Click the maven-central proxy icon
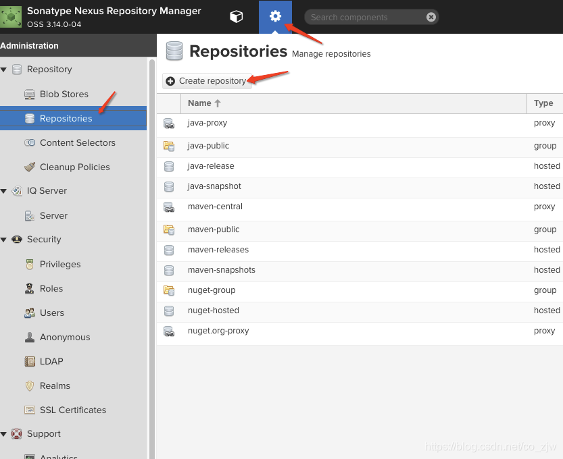Viewport: 563px width, 459px height. [169, 207]
